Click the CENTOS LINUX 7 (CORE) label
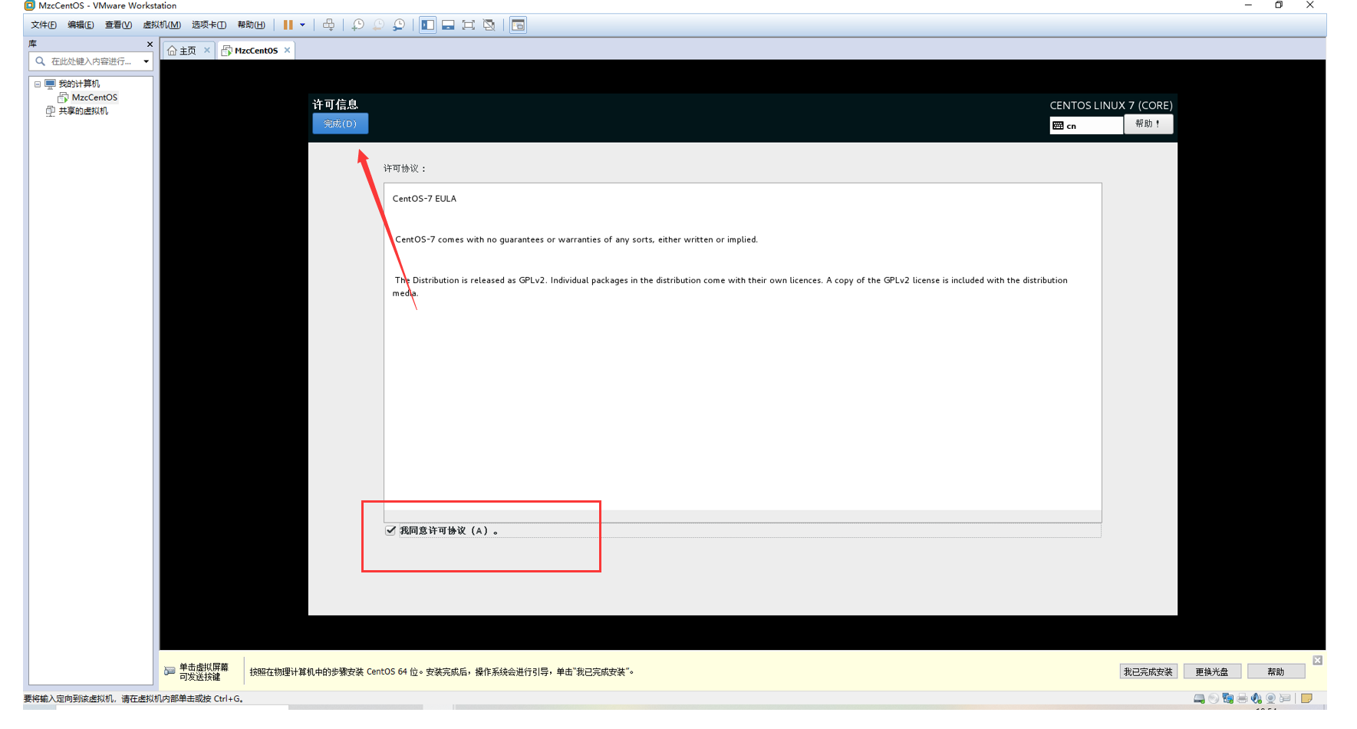1357x729 pixels. [x=1111, y=105]
